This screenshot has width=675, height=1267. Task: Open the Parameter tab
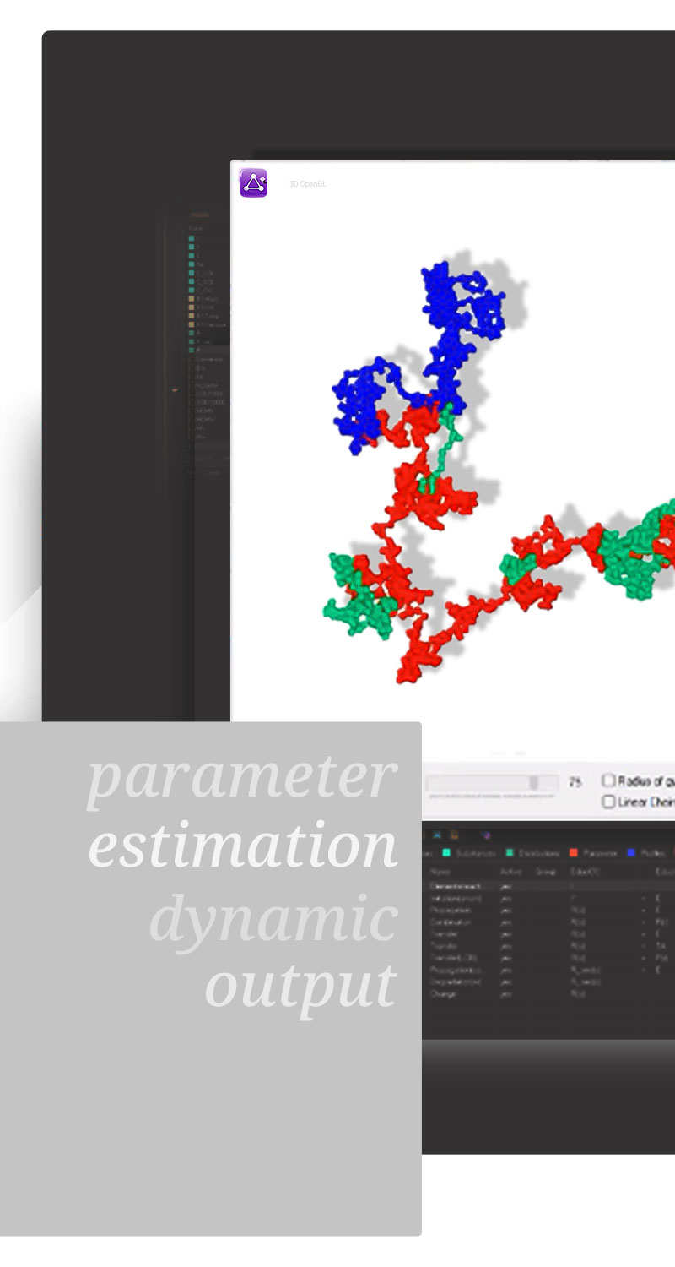coord(599,853)
